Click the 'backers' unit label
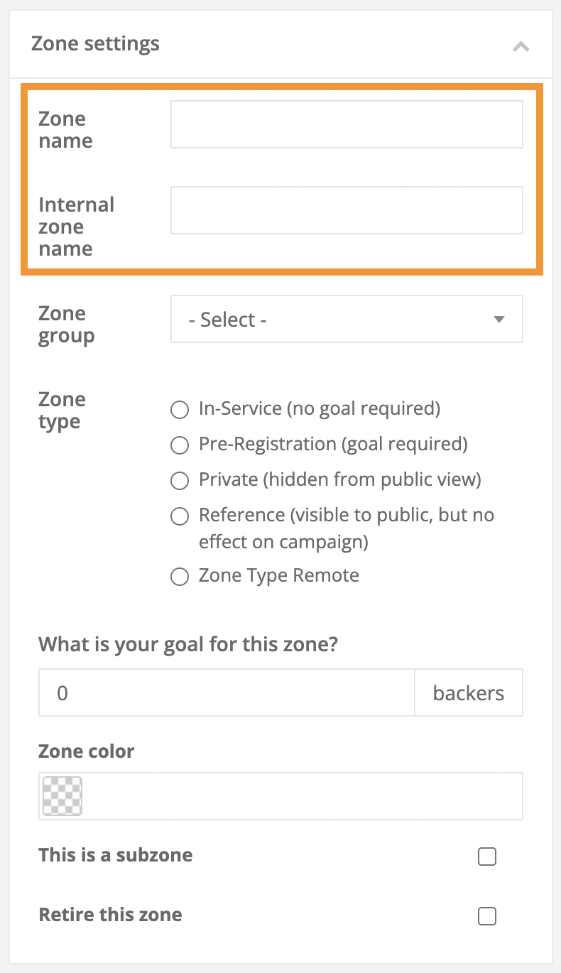The image size is (561, 973). coord(469,692)
